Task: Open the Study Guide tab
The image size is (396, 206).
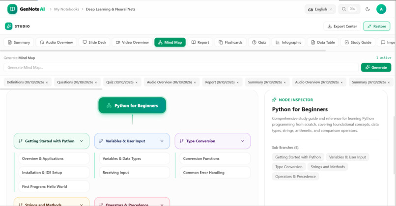Action: (358, 42)
